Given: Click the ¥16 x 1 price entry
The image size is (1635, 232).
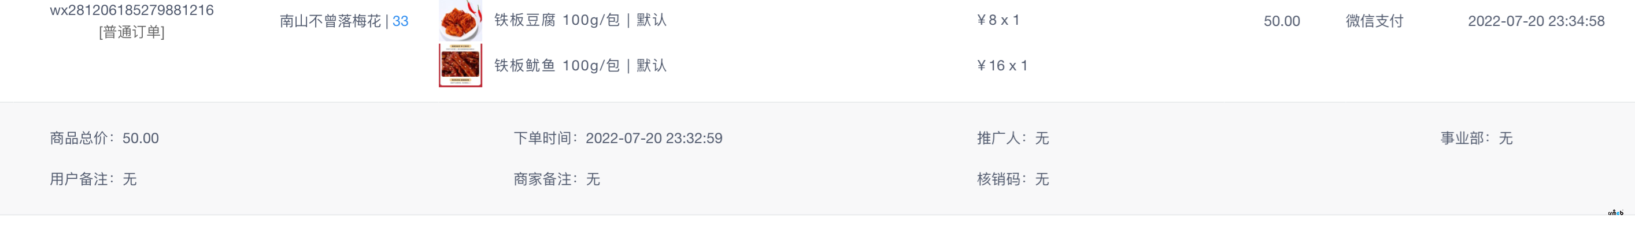Looking at the screenshot, I should point(1001,65).
